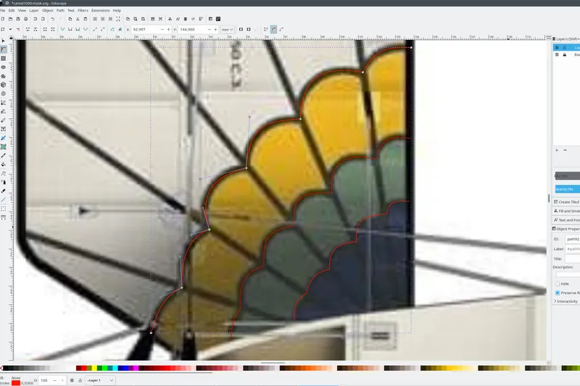Increase X coordinate with plus stepper
Viewport: 580px width, 386px height.
pyautogui.click(x=169, y=30)
